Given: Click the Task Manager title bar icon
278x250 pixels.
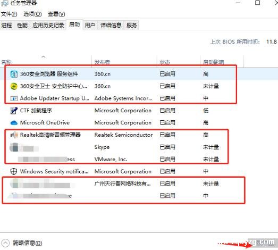Looking at the screenshot, I should [5, 3].
